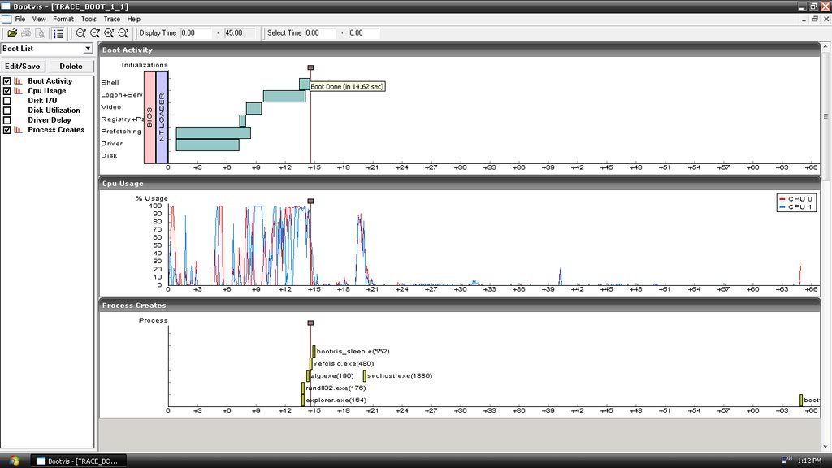Click the Boot Done (in 14.62 sec) tooltip
Screen dimensions: 832x468
click(x=348, y=86)
